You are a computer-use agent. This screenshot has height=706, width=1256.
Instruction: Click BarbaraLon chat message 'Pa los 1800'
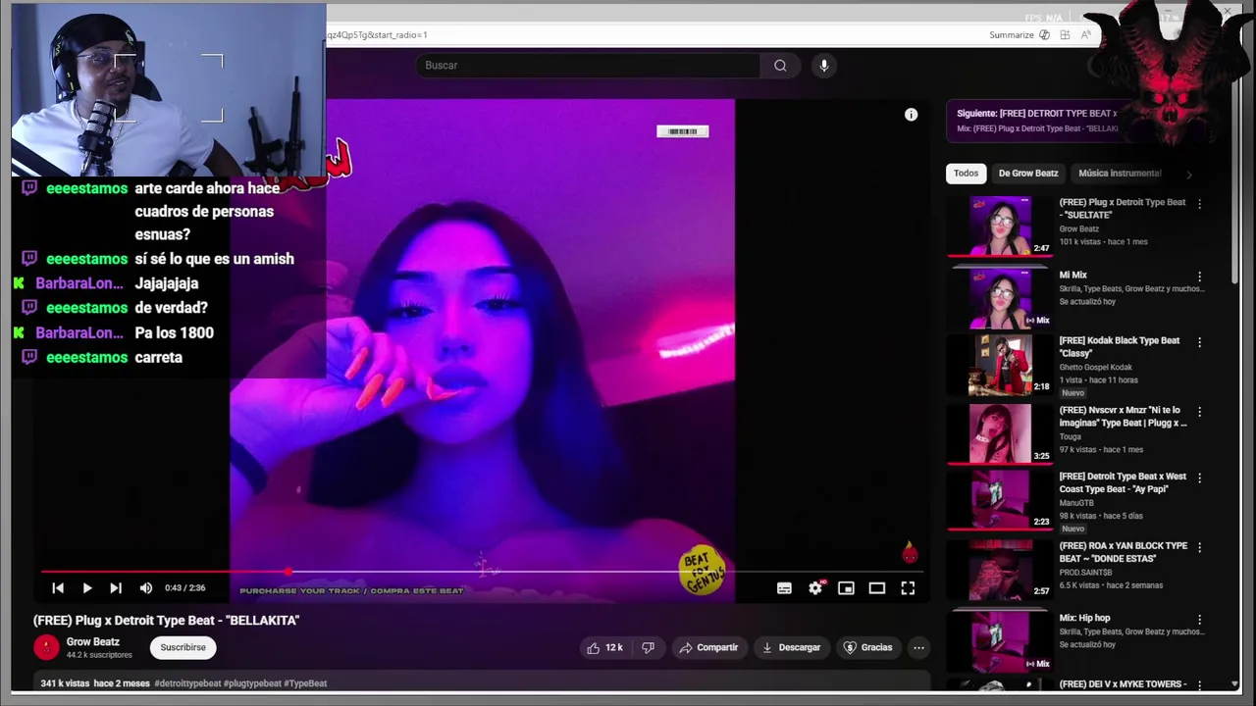(174, 333)
